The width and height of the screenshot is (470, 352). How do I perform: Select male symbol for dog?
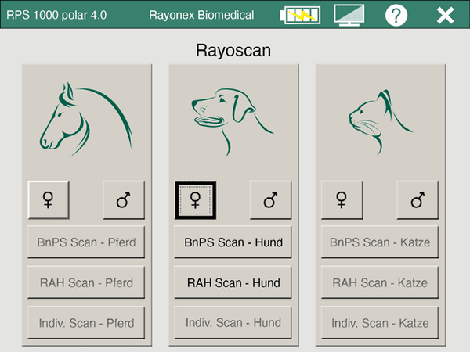[x=270, y=200]
